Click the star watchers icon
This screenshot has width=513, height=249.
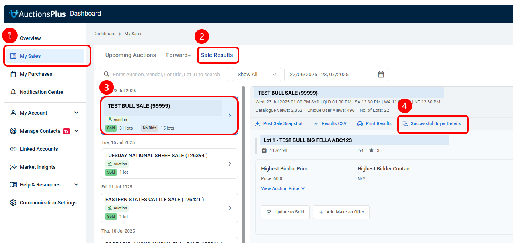pos(371,150)
